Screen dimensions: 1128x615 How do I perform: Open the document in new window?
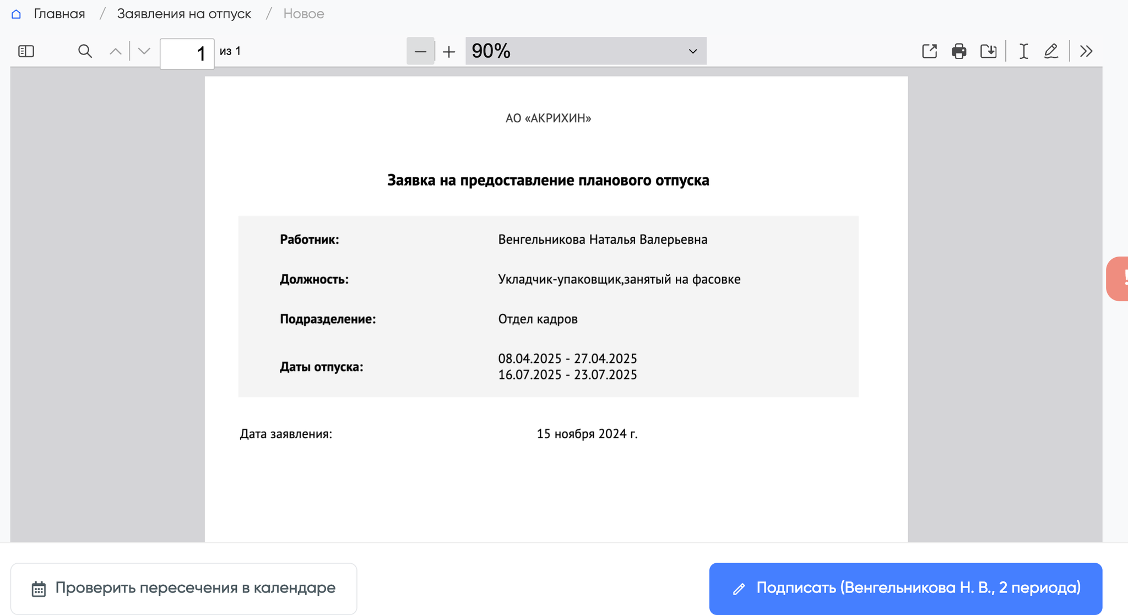[x=929, y=51]
